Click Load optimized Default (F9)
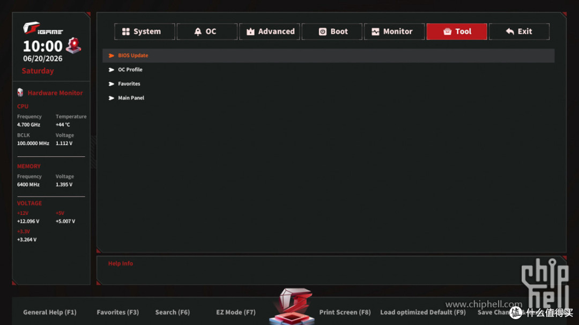This screenshot has width=579, height=325. pyautogui.click(x=423, y=312)
